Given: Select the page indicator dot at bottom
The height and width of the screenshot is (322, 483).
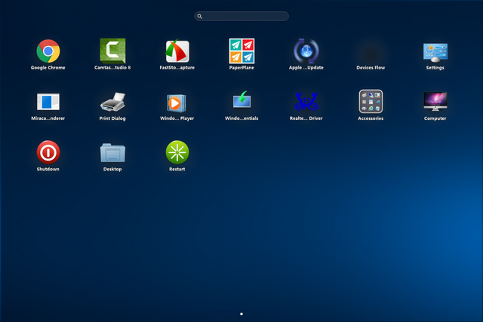Looking at the screenshot, I should click(241, 314).
